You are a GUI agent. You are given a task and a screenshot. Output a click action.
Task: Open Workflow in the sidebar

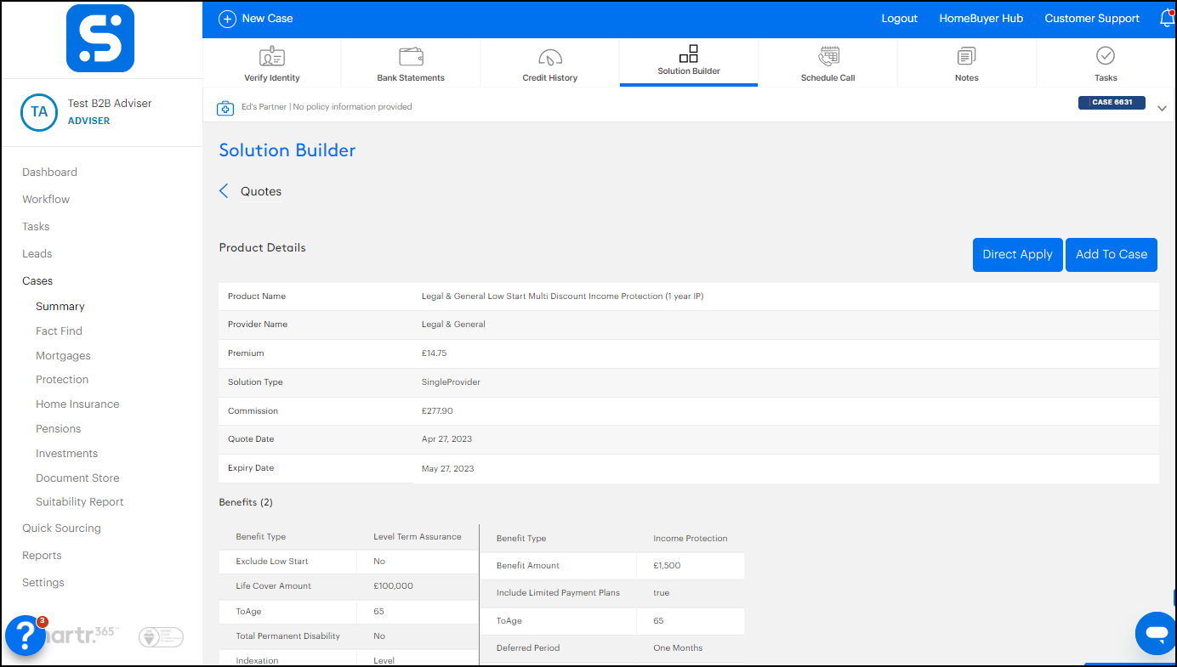click(46, 199)
